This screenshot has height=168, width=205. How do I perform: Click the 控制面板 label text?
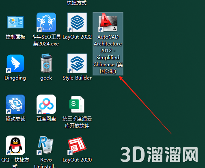[x=15, y=37]
